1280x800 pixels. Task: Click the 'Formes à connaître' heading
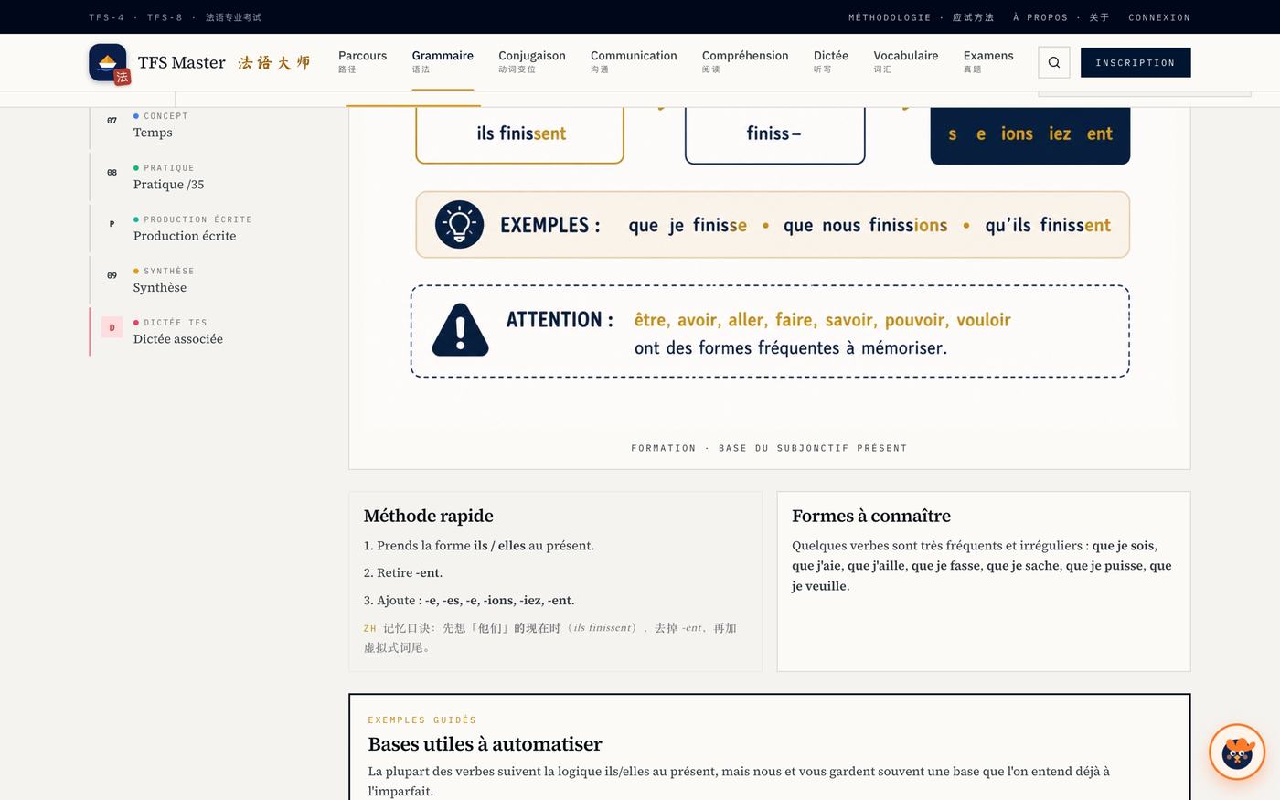871,516
